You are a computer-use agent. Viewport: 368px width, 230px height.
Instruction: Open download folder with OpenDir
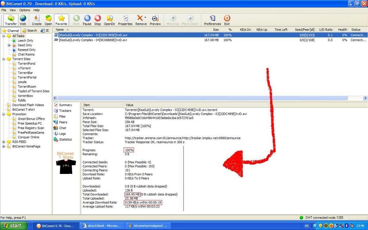click(109, 20)
